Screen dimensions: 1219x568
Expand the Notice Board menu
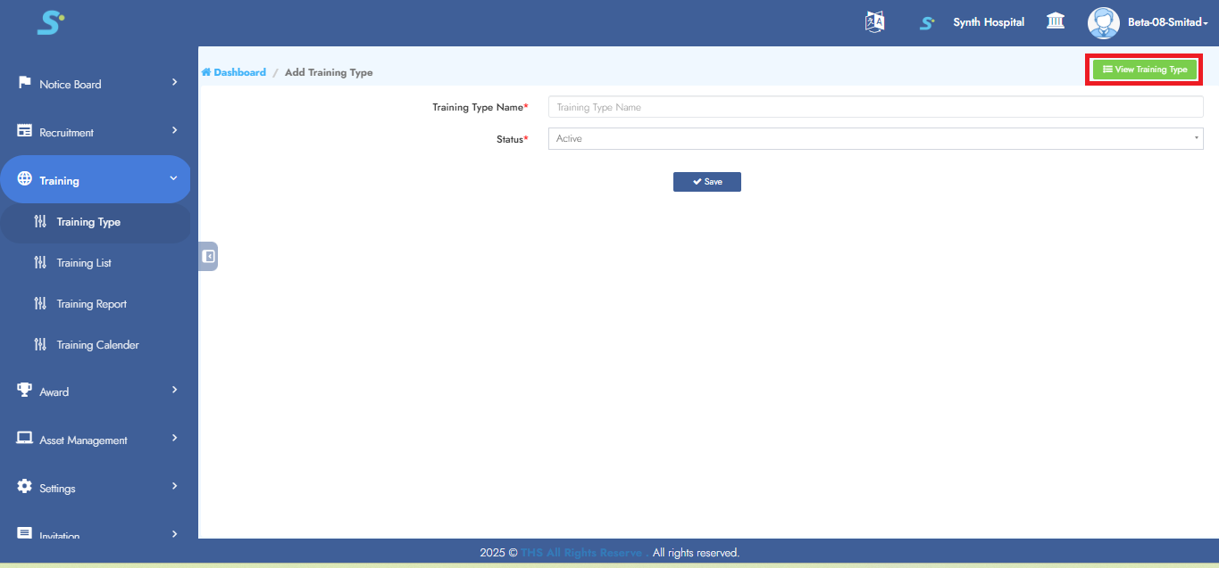96,84
